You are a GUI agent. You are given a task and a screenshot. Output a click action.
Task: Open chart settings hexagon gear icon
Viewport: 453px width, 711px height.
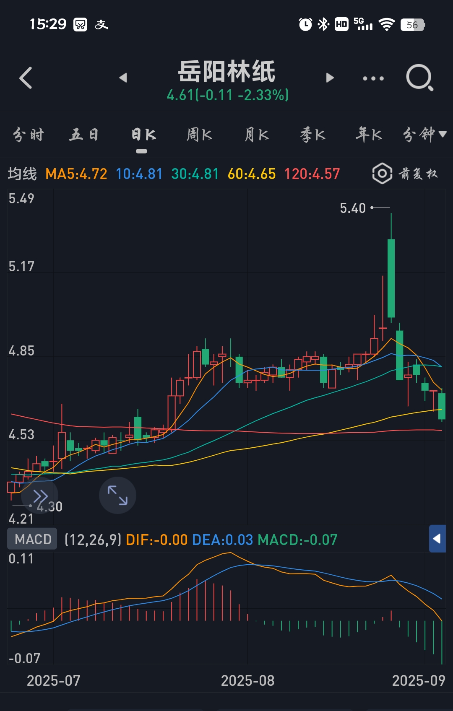tap(382, 174)
